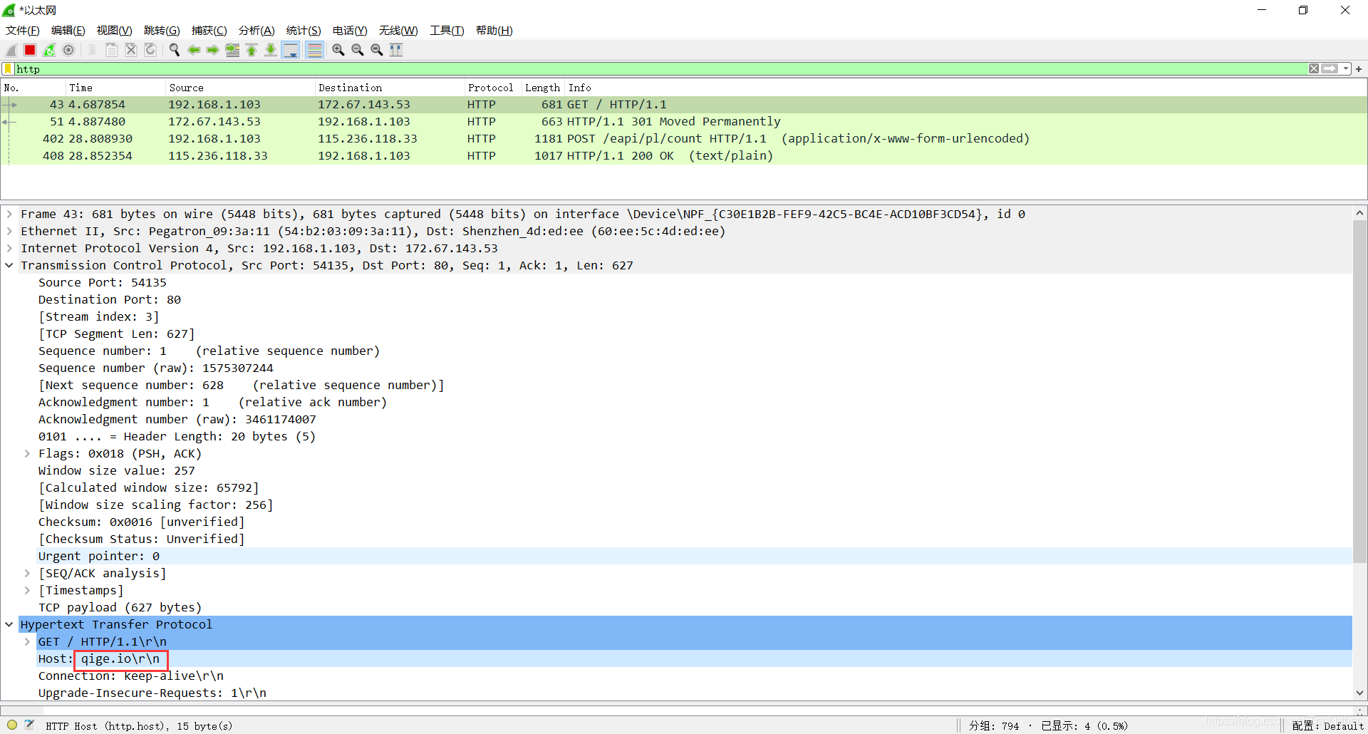This screenshot has height=734, width=1368.
Task: Sort packets by Protocol column
Action: point(493,88)
